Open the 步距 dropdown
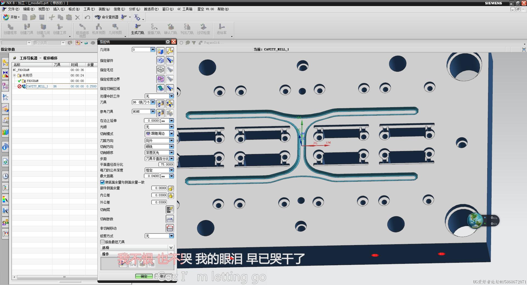 click(x=172, y=159)
